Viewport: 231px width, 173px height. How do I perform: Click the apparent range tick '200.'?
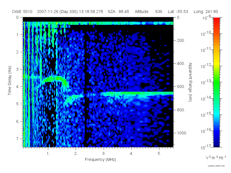[x=181, y=40]
